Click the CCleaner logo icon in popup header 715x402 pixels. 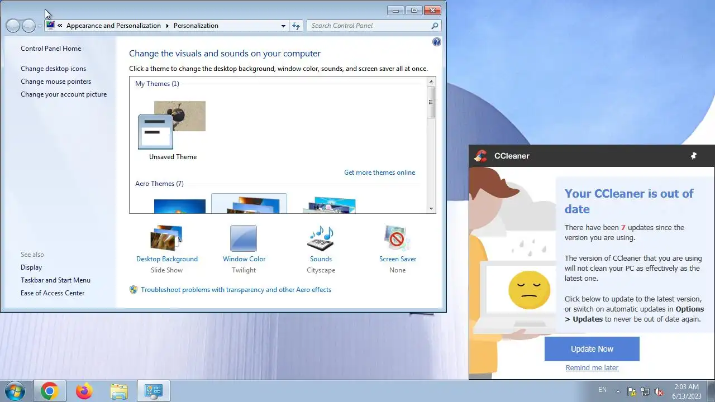480,156
